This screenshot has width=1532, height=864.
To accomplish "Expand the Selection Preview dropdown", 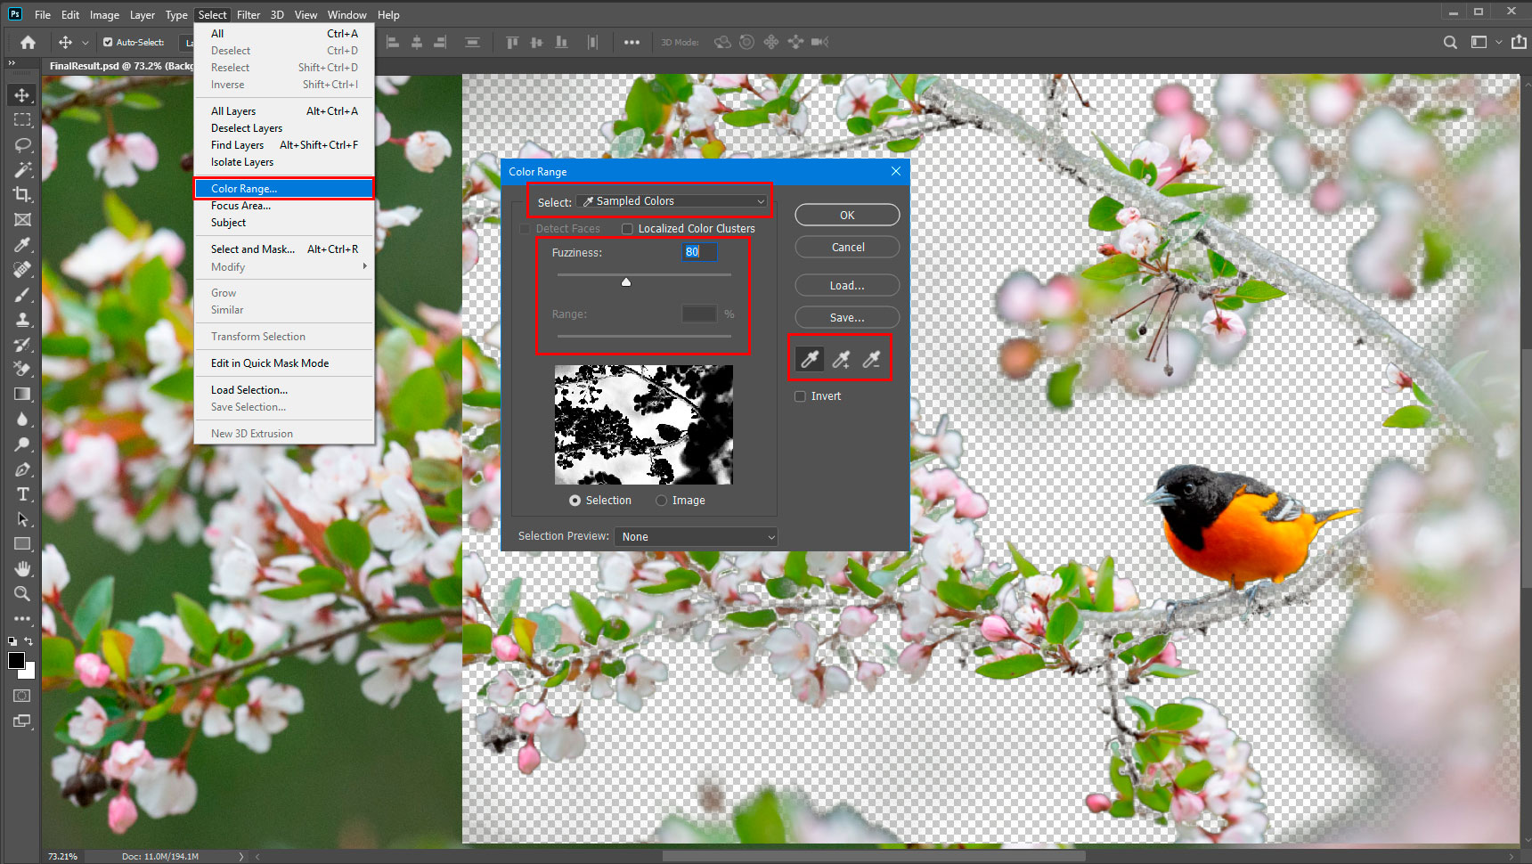I will coord(696,536).
